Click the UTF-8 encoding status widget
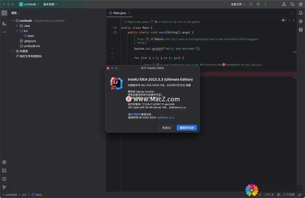 pos(269,195)
